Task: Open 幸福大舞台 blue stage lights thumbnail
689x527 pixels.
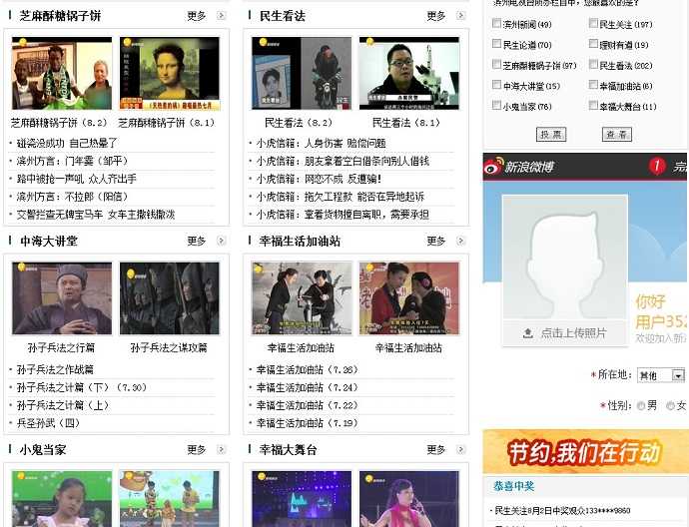Action: 302,499
